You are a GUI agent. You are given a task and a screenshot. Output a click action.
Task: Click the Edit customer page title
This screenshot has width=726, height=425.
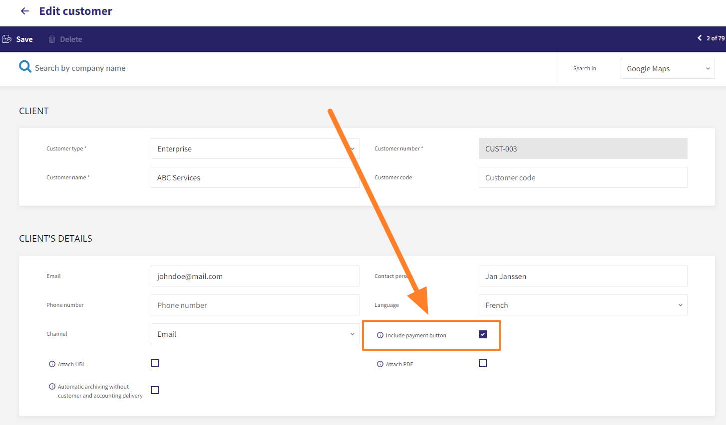(76, 11)
